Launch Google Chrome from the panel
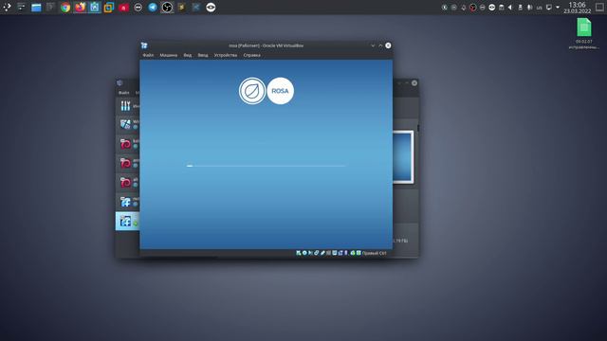Image resolution: width=607 pixels, height=341 pixels. tap(65, 7)
